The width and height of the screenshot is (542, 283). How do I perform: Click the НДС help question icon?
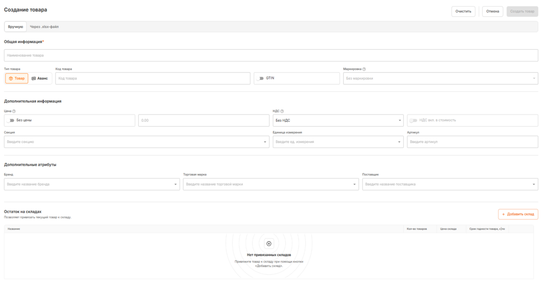coord(282,111)
